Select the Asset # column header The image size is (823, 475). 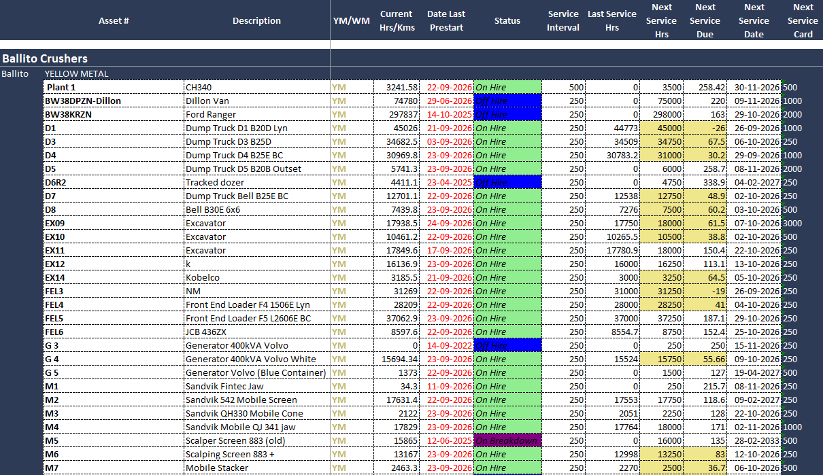point(114,20)
